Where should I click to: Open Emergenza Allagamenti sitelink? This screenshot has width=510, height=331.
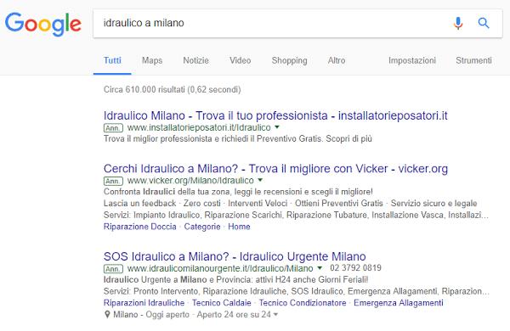pyautogui.click(x=399, y=303)
